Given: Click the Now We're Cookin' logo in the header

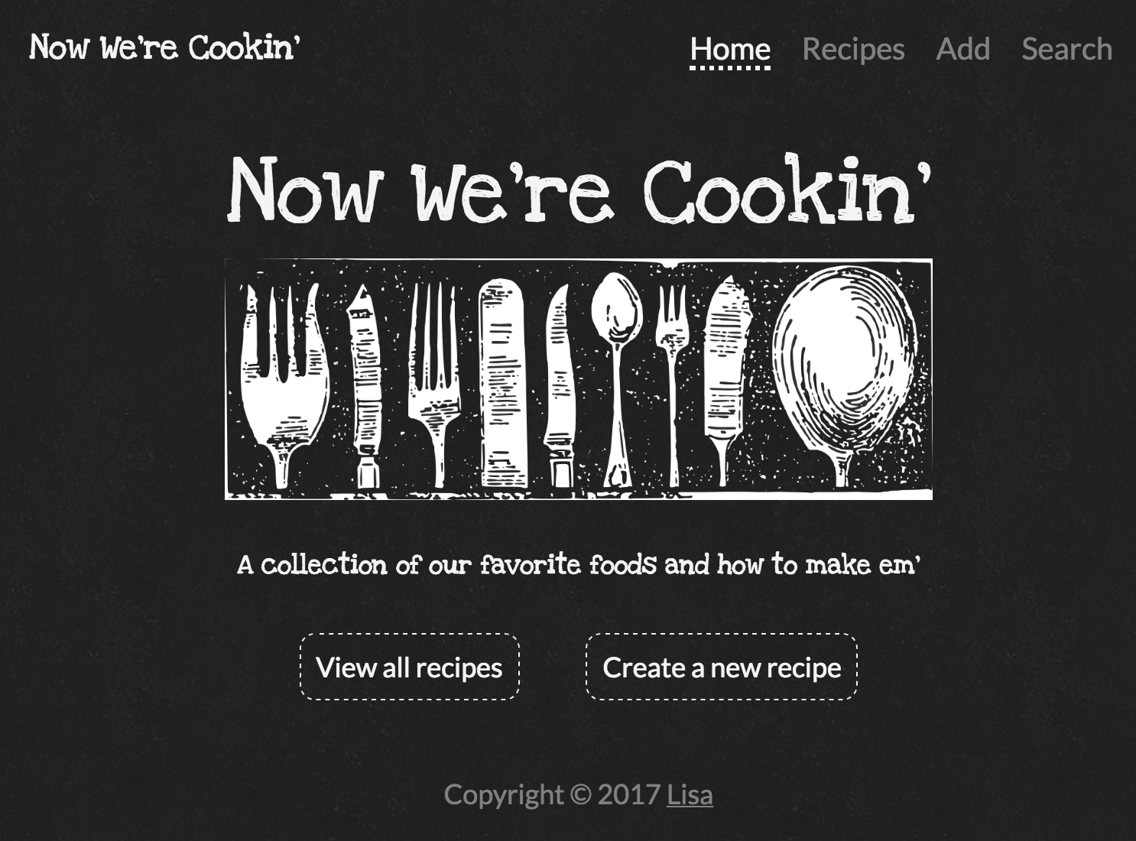Looking at the screenshot, I should (164, 47).
